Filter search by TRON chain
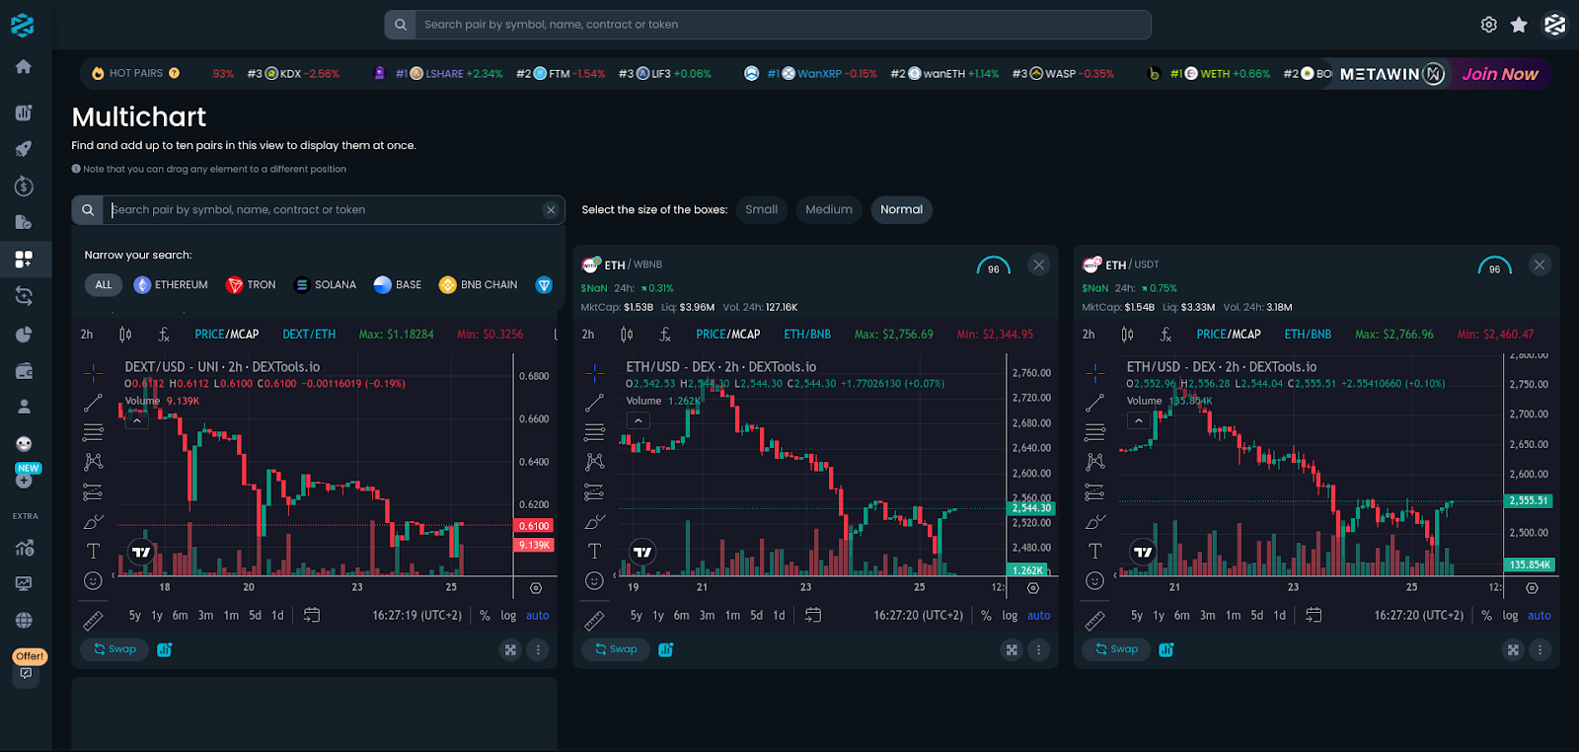This screenshot has width=1579, height=752. 251,285
